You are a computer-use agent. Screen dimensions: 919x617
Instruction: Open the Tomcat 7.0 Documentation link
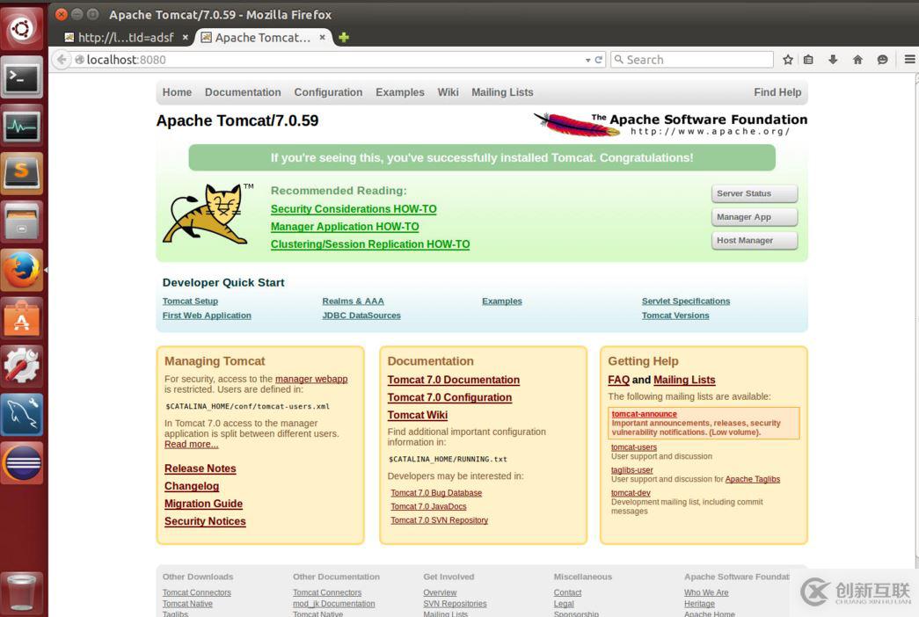(453, 380)
